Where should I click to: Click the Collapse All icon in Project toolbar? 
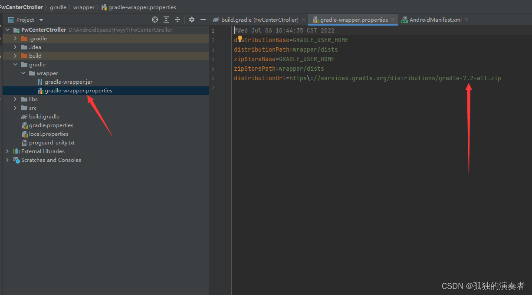177,20
